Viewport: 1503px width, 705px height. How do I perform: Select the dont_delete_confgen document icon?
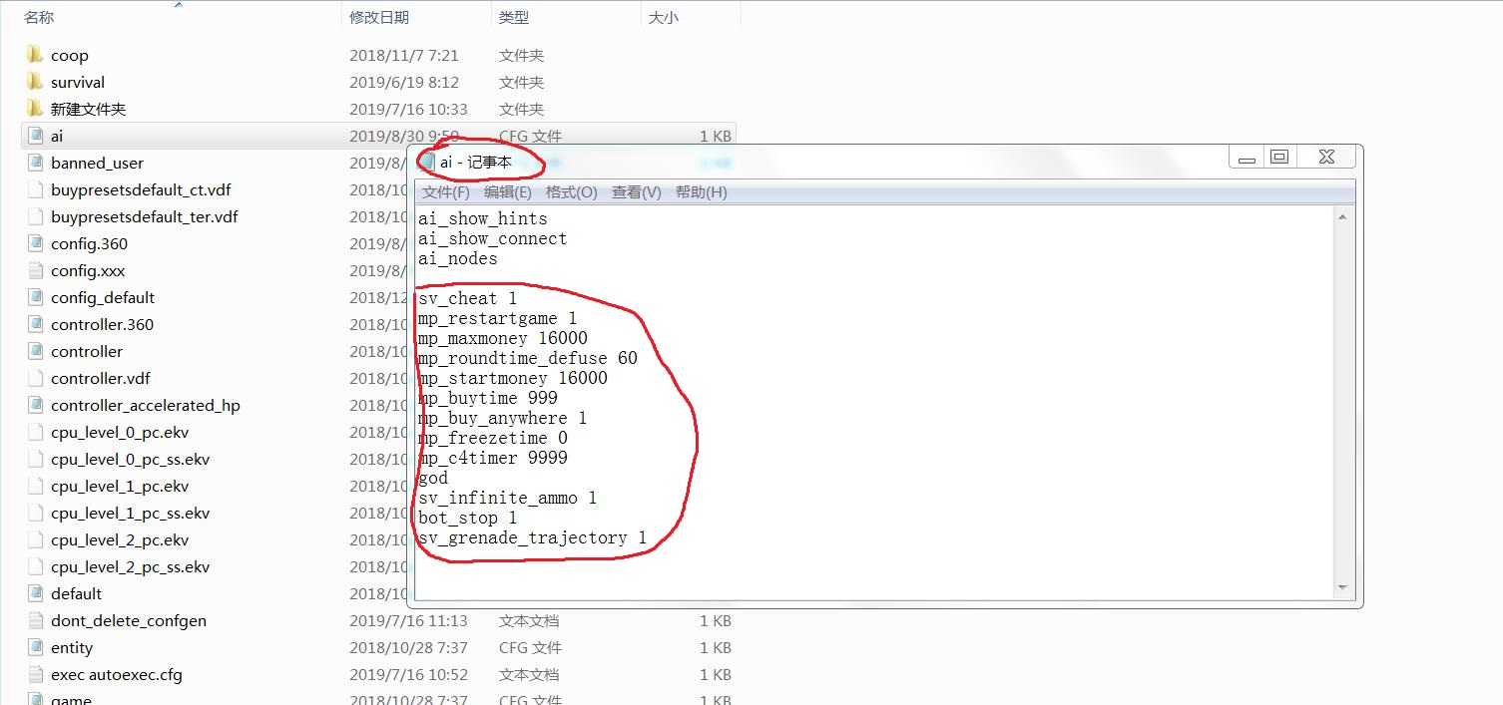(36, 620)
